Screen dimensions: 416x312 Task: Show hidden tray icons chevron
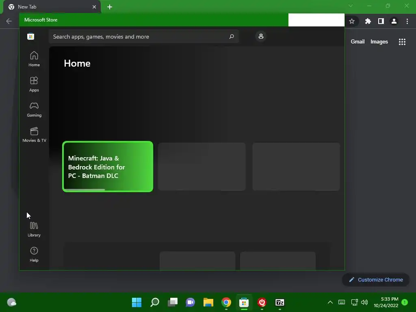click(x=330, y=302)
